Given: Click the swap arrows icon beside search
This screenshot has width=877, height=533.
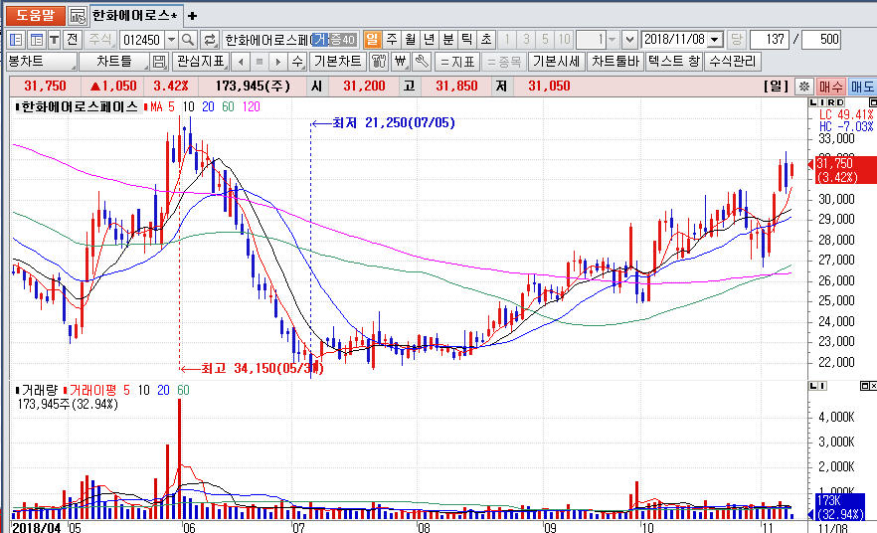Looking at the screenshot, I should click(x=210, y=40).
